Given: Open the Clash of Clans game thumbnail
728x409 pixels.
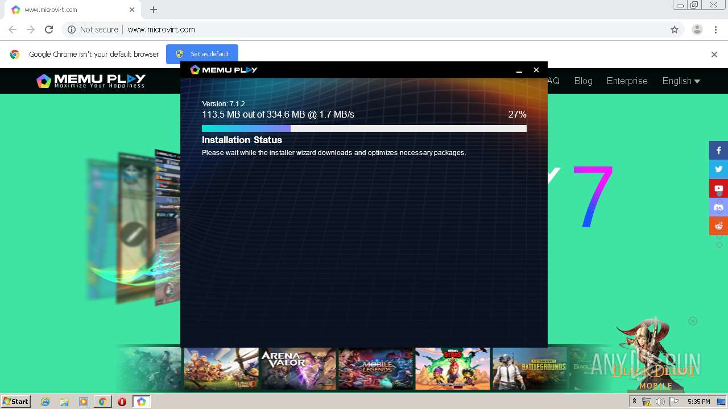Looking at the screenshot, I should click(x=221, y=369).
